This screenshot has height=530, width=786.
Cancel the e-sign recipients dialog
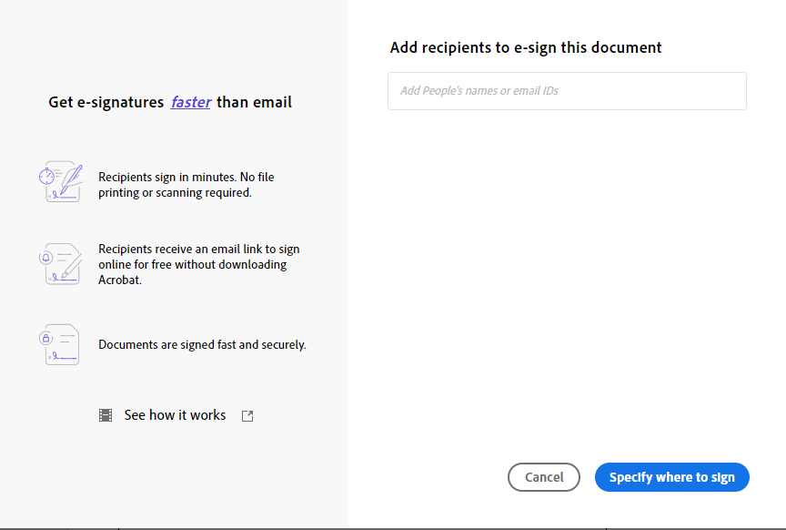tap(543, 476)
